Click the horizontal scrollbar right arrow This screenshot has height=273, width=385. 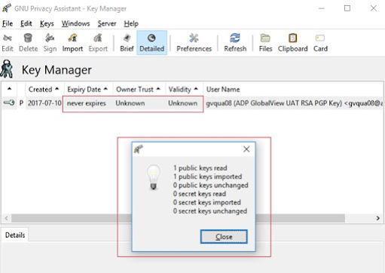pyautogui.click(x=377, y=218)
